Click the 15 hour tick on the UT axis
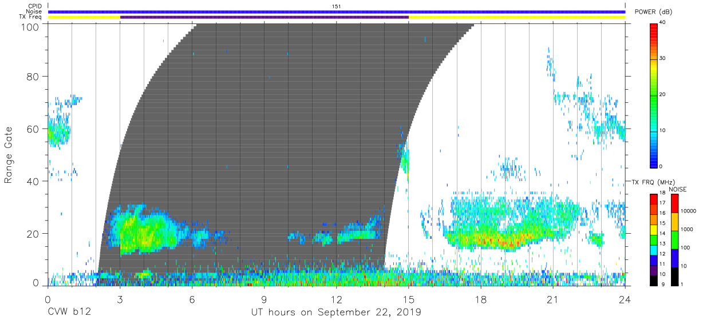This screenshot has width=703, height=324. point(409,298)
